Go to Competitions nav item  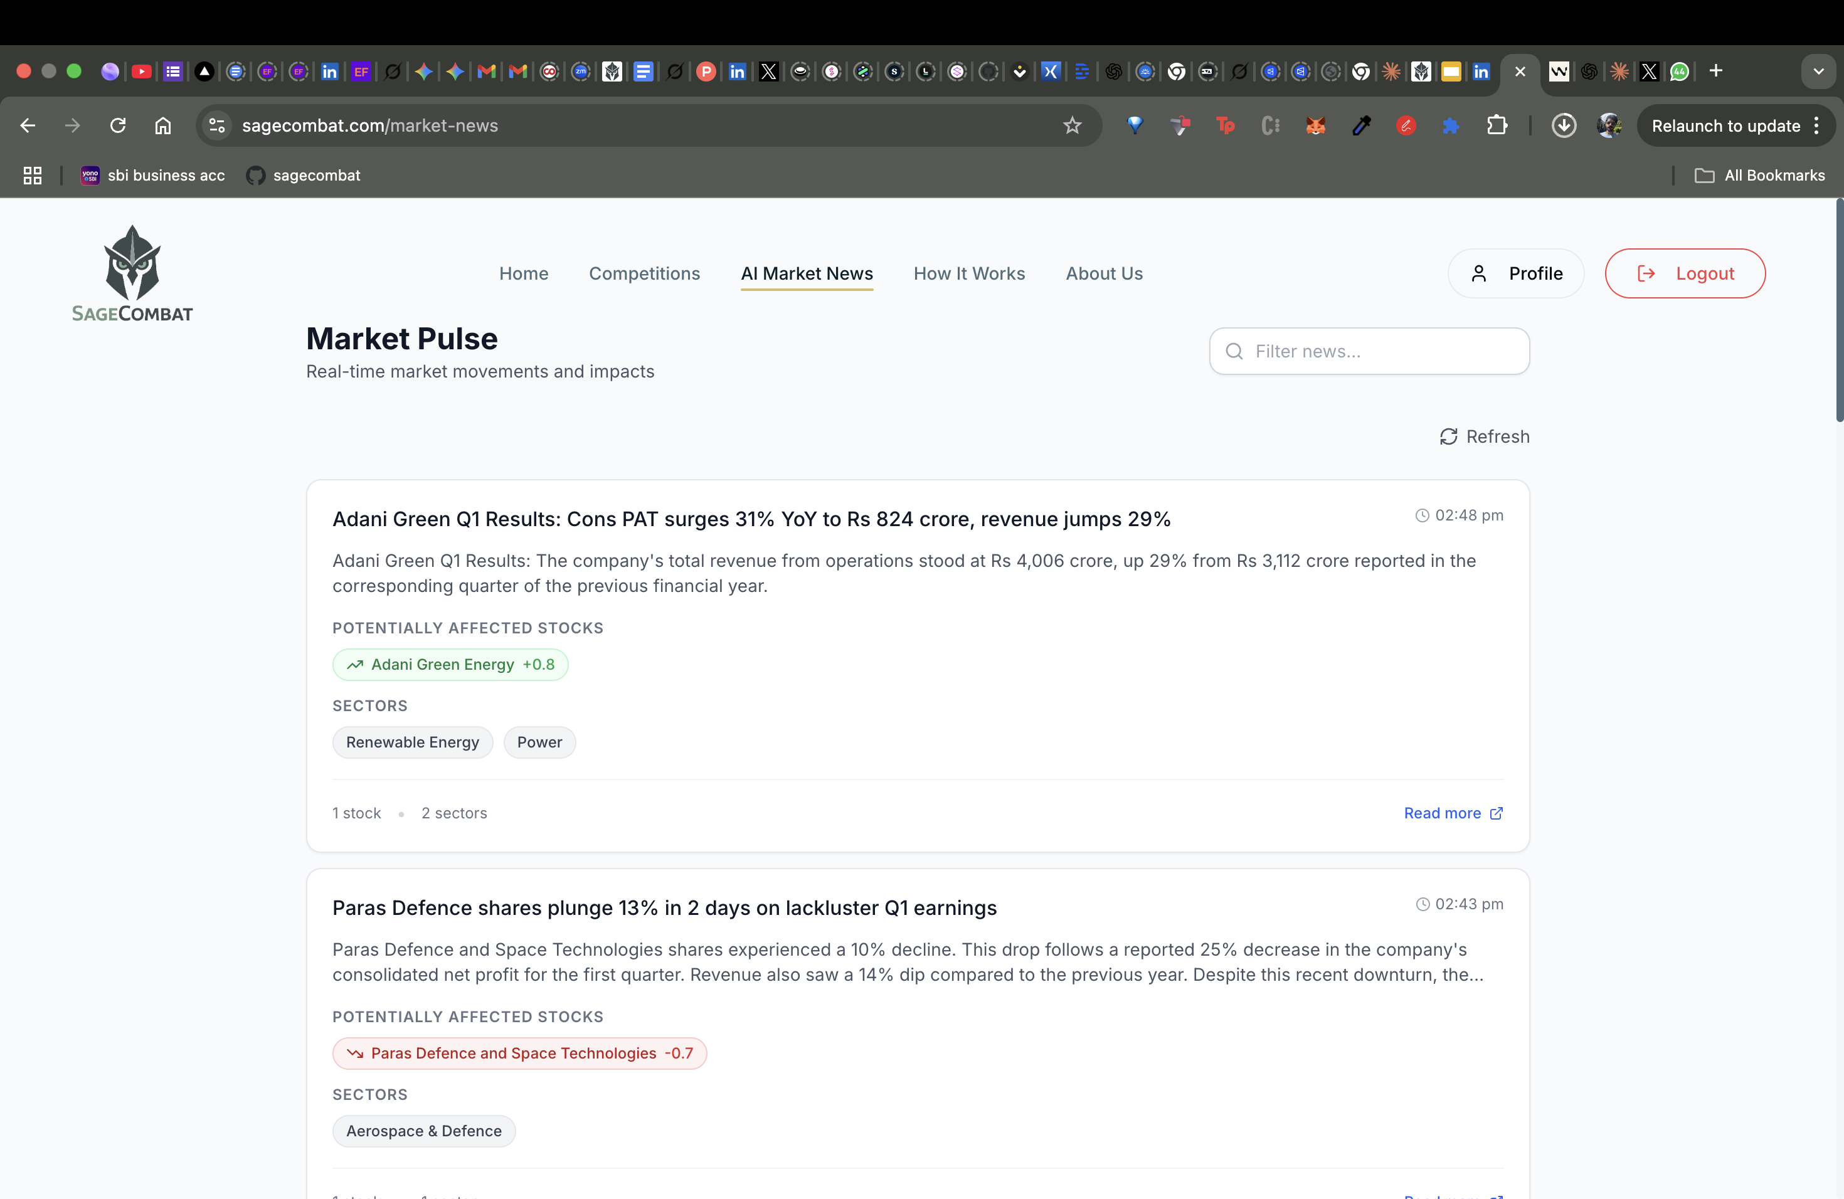coord(644,273)
